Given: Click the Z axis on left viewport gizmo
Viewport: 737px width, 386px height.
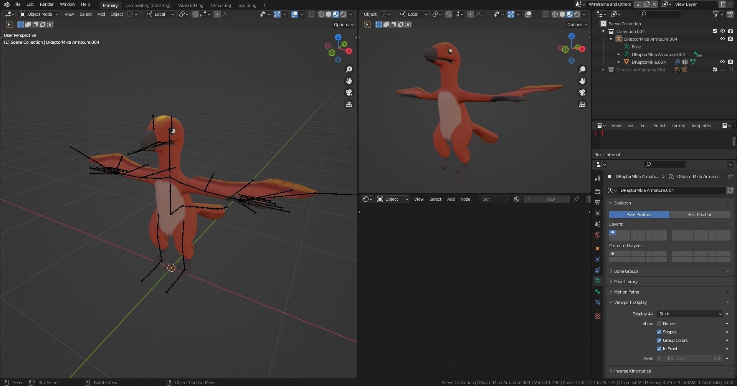Looking at the screenshot, I should point(338,37).
